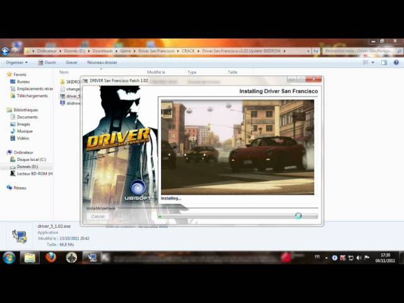Click the refresh button beside address bar
The width and height of the screenshot is (404, 303).
(x=316, y=51)
